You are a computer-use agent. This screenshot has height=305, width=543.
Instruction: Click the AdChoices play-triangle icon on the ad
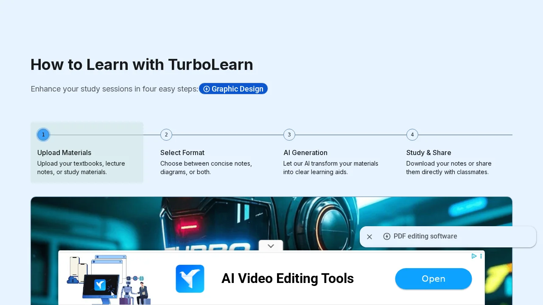474,256
